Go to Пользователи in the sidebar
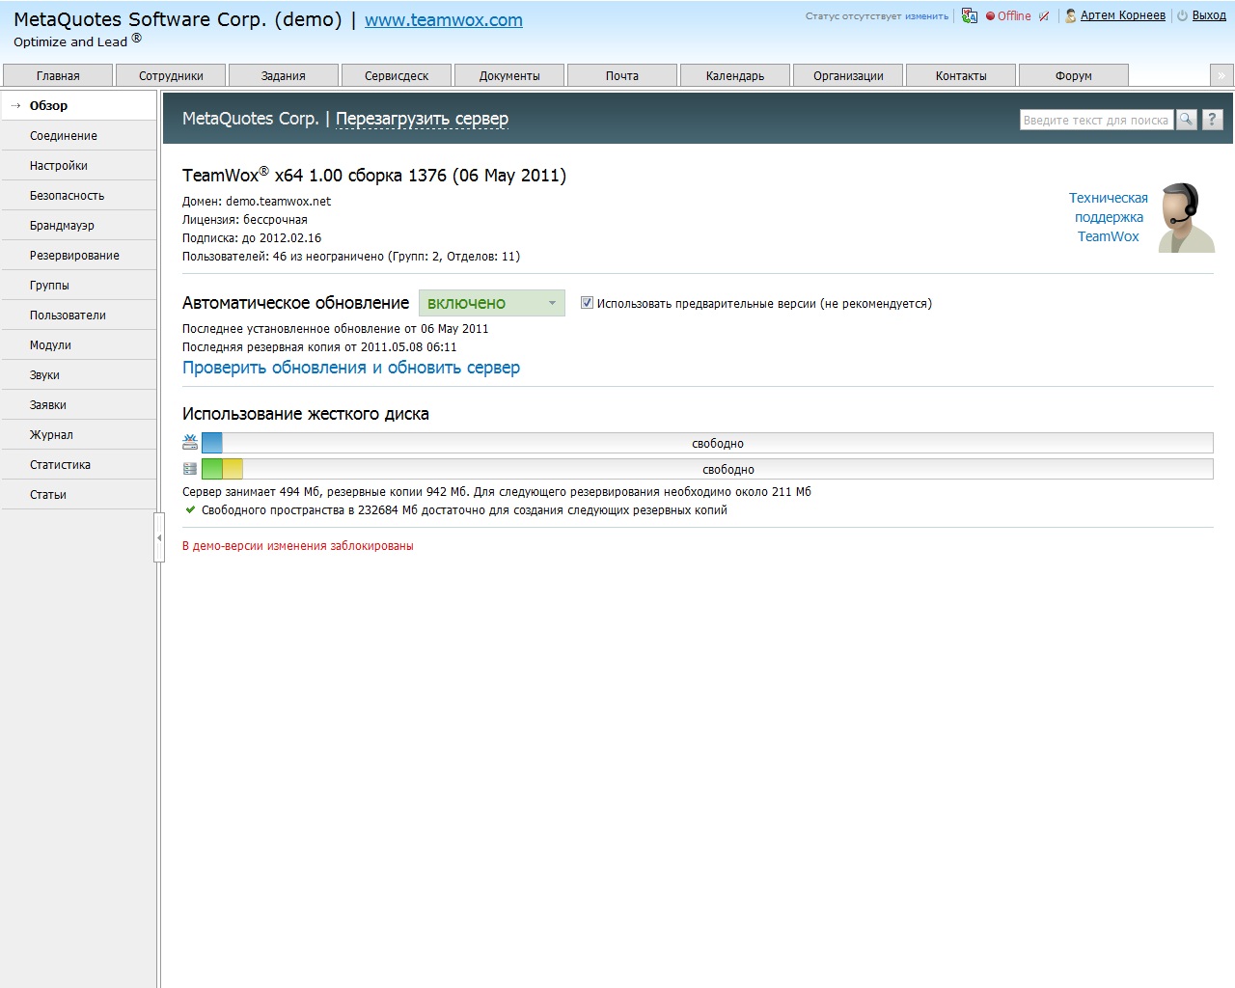 pos(78,316)
